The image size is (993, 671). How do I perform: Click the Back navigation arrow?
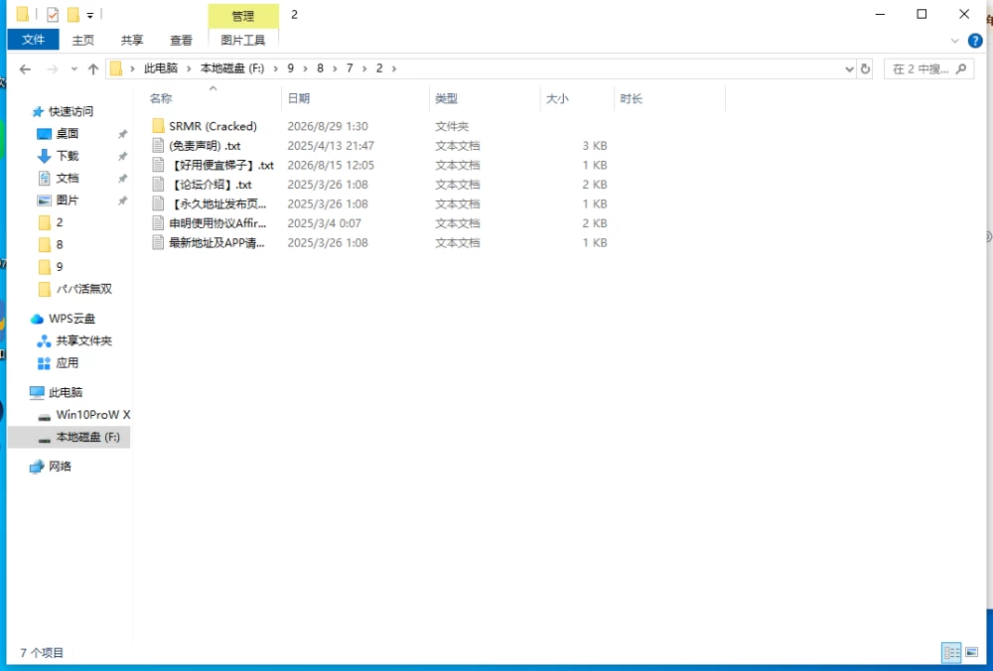25,69
